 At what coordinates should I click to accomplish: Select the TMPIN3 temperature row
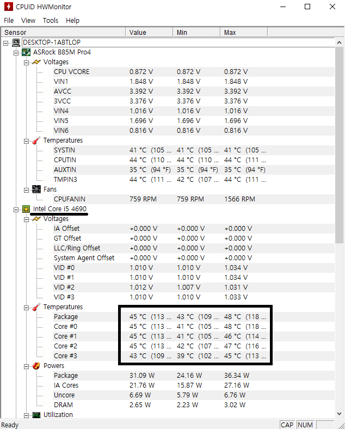[x=194, y=180]
